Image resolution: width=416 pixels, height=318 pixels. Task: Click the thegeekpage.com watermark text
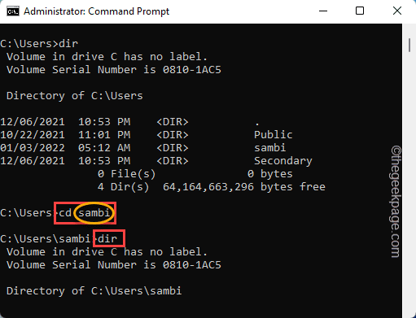[396, 202]
